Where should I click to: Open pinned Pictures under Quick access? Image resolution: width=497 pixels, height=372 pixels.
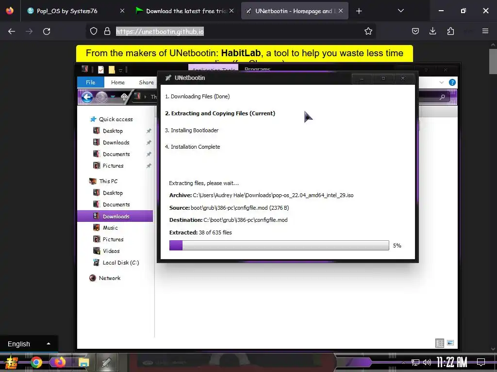click(113, 166)
